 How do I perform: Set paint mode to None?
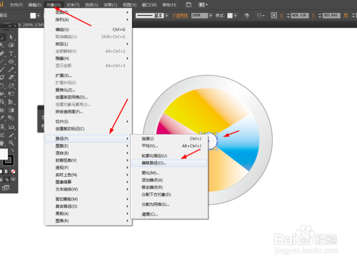pos(14,171)
